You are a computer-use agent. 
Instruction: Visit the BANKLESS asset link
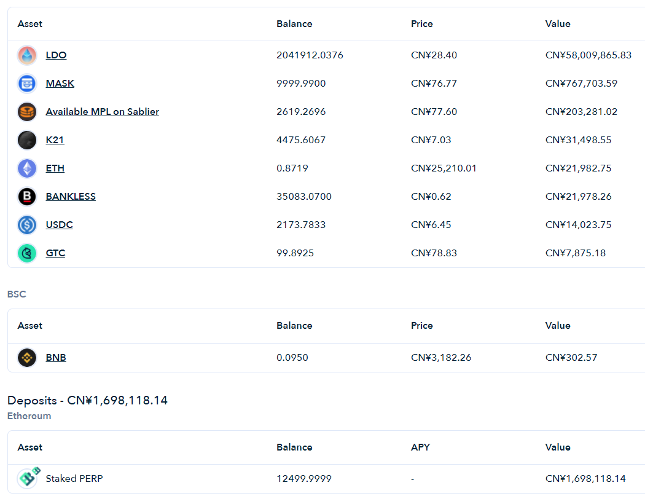[x=71, y=196]
